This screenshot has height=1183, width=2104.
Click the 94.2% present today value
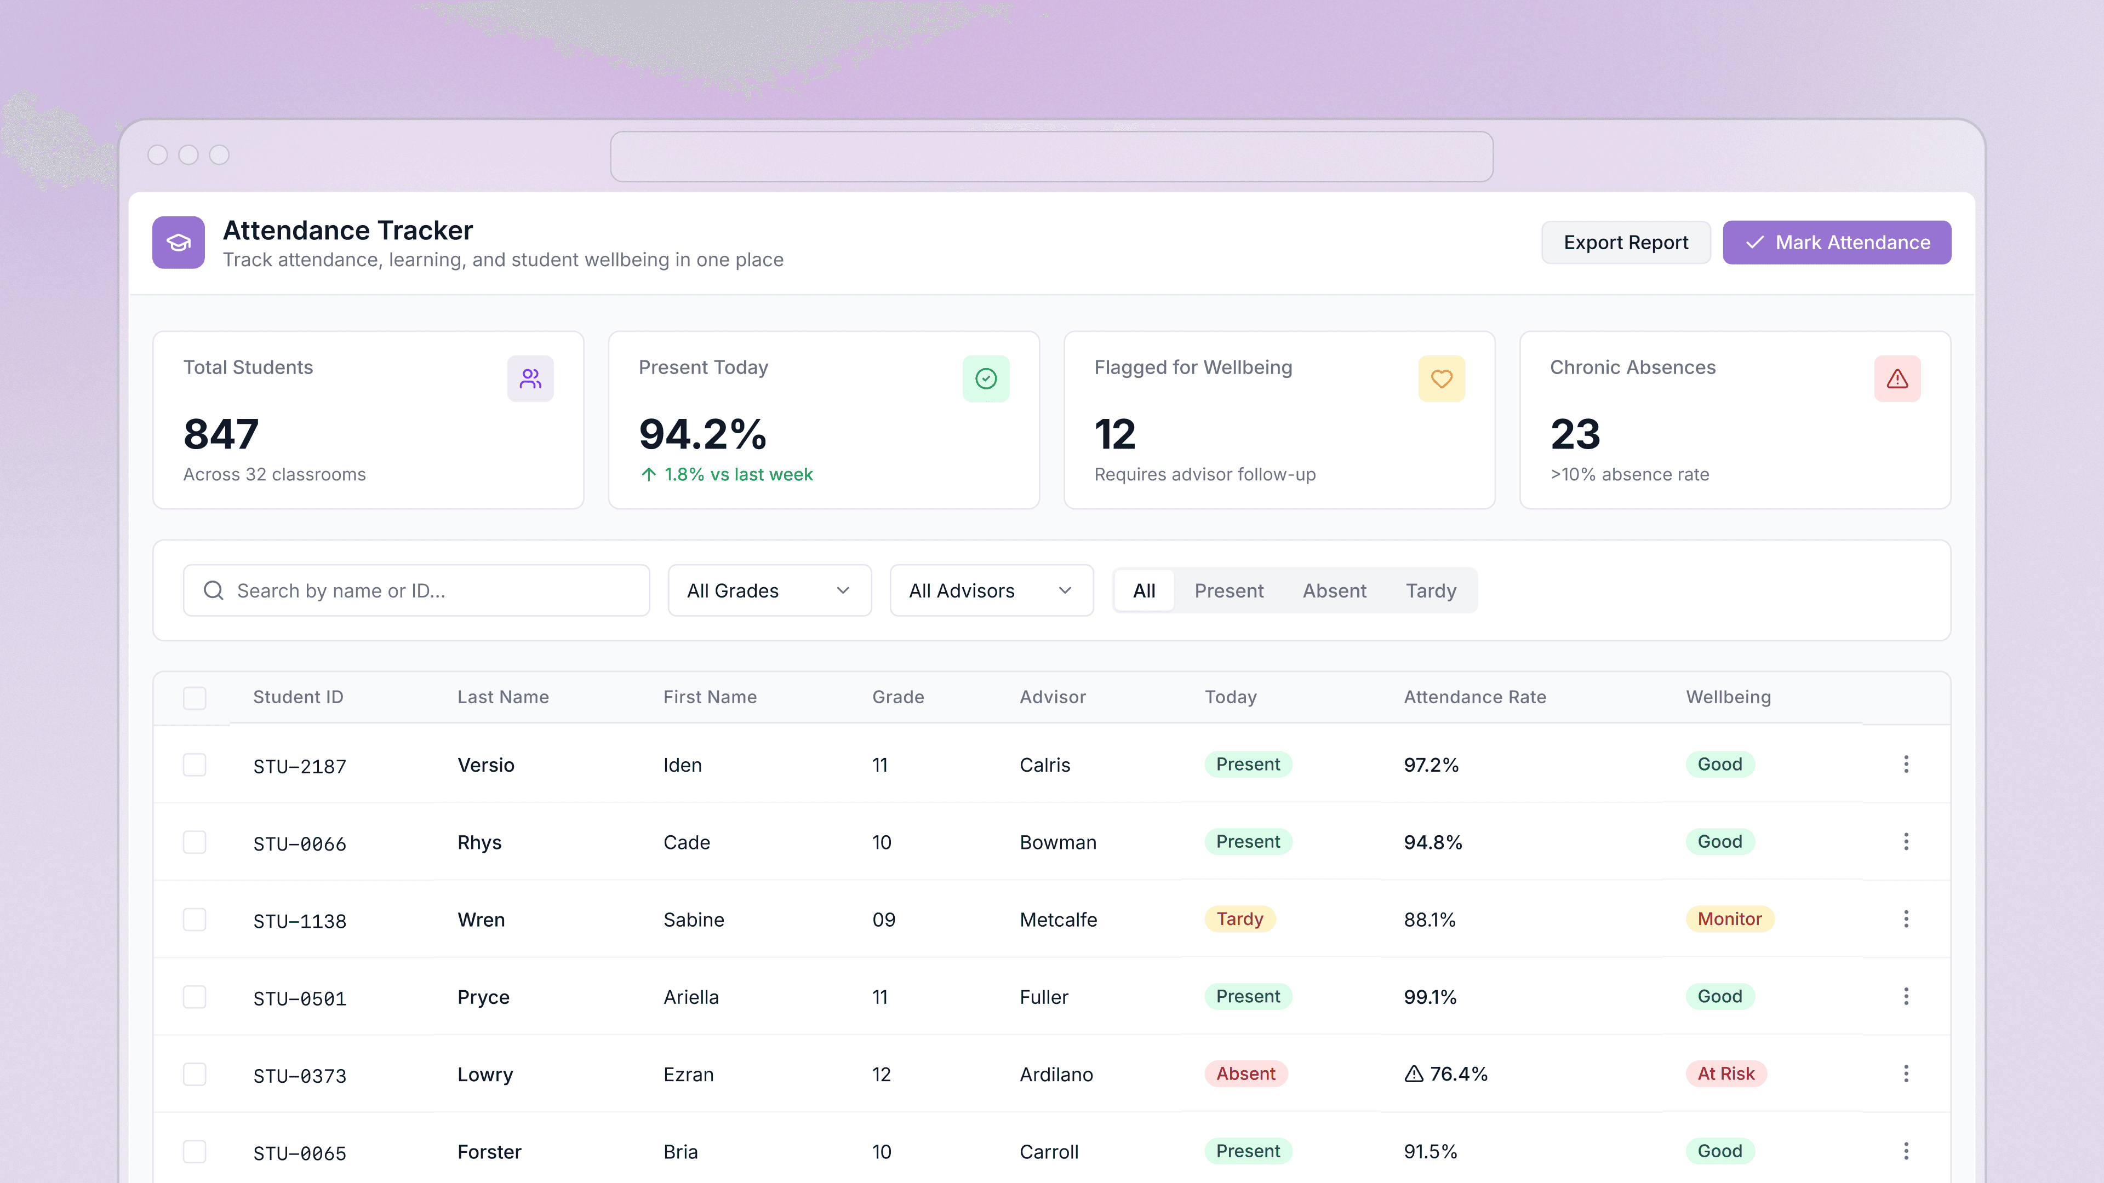click(702, 434)
